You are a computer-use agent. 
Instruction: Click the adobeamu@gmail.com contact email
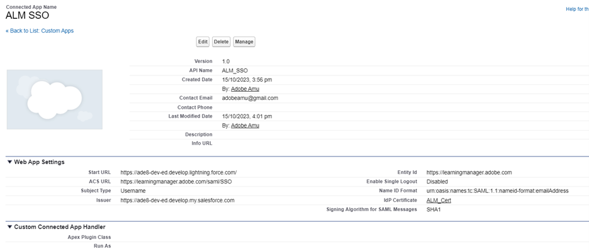pos(250,98)
